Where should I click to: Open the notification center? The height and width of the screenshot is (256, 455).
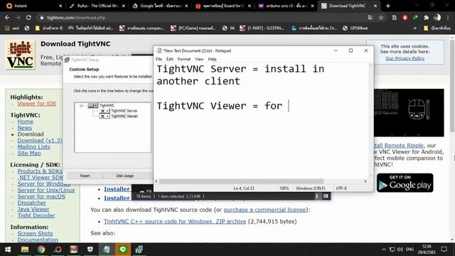tap(444, 250)
